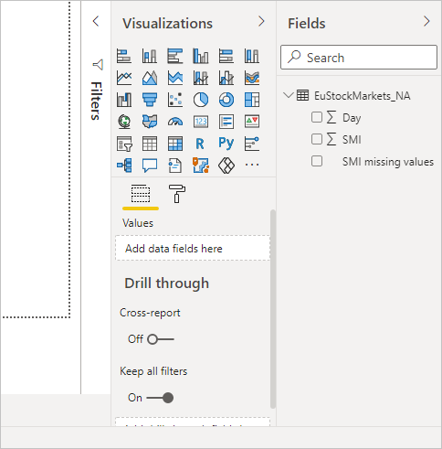Choose the Funnel chart icon

(150, 100)
